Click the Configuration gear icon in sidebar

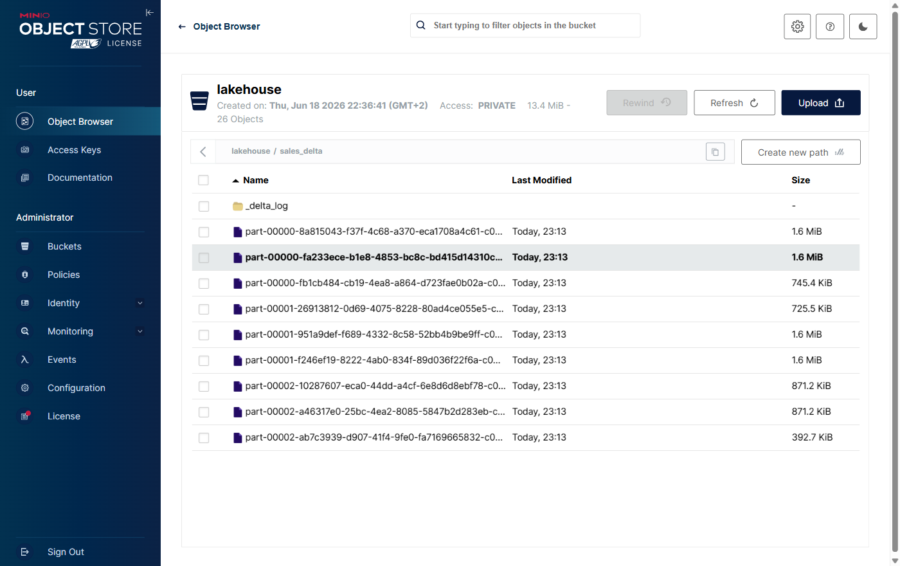25,388
